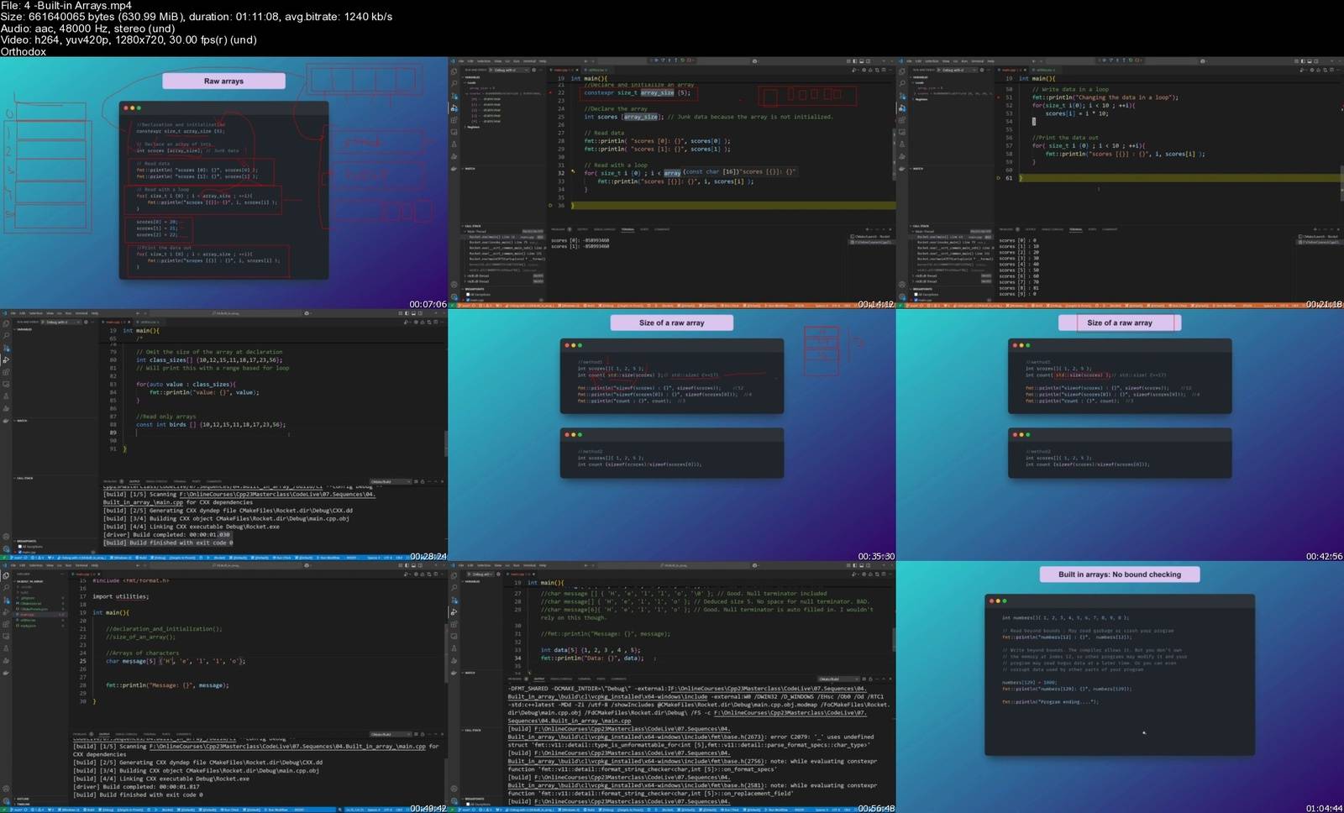Click 'const int birds []' code line at 00:28:24
This screenshot has width=1344, height=813.
coord(211,424)
